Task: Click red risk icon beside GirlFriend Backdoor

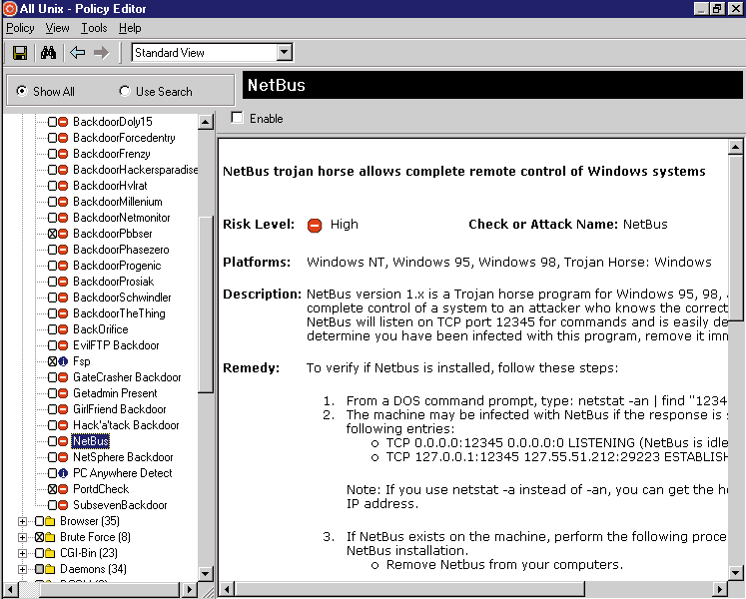Action: pos(63,409)
